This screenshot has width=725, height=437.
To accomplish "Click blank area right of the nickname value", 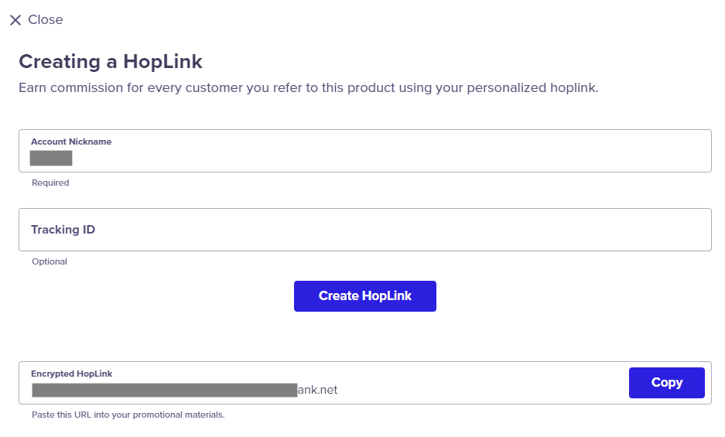I will click(x=388, y=158).
